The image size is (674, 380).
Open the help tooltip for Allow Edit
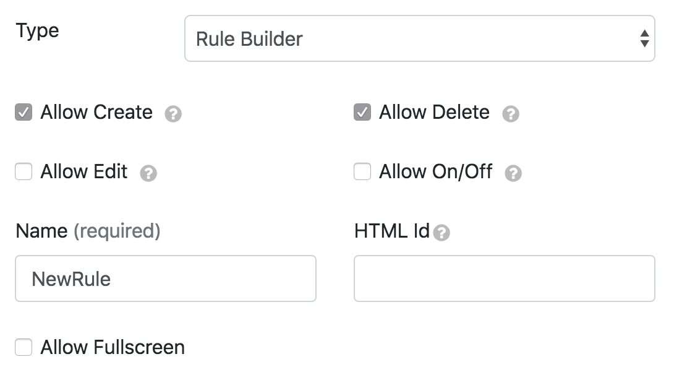click(x=148, y=173)
